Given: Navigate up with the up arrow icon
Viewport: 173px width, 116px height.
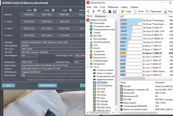Looking at the screenshot, I should click(99, 11).
